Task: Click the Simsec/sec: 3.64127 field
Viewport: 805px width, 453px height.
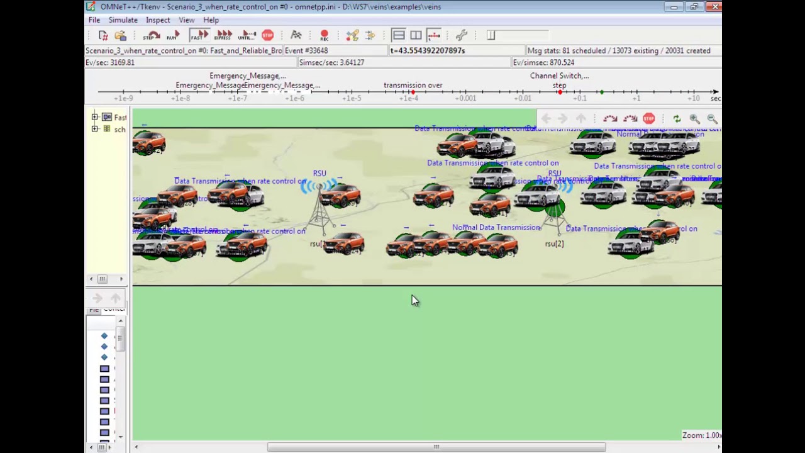Action: (x=404, y=62)
